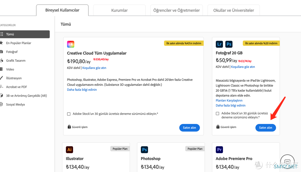Switch to Bireysel Kullanıcılar tab
The image size is (301, 172).
[62, 10]
